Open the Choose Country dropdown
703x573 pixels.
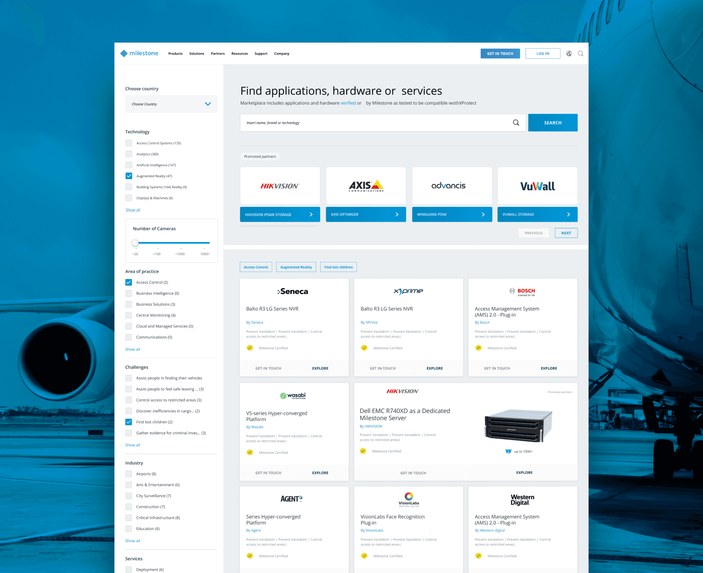tap(171, 104)
